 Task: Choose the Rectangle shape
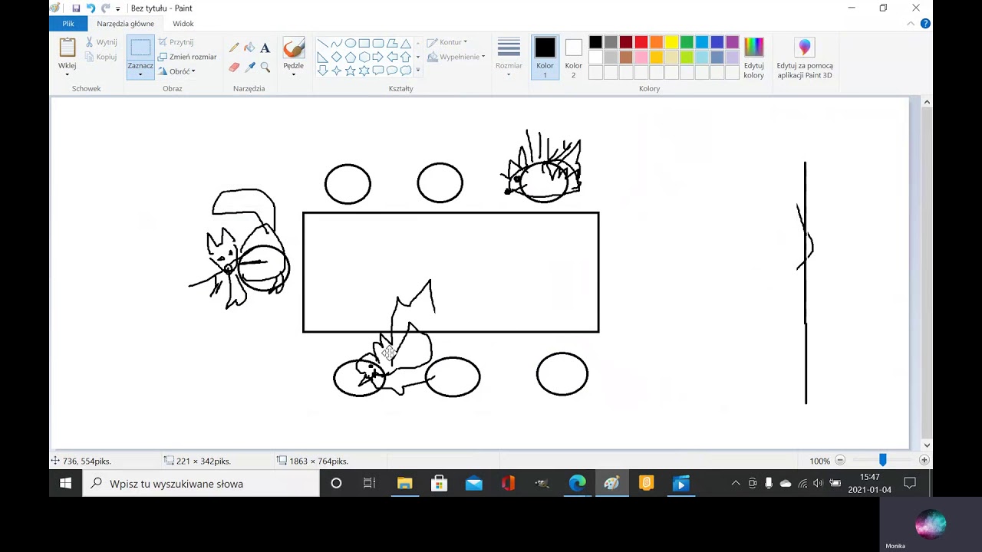click(364, 43)
